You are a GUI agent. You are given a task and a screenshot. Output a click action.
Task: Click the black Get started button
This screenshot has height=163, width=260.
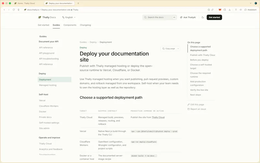click(x=214, y=17)
